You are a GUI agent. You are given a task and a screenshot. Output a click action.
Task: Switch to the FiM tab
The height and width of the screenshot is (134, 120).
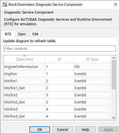(35, 34)
